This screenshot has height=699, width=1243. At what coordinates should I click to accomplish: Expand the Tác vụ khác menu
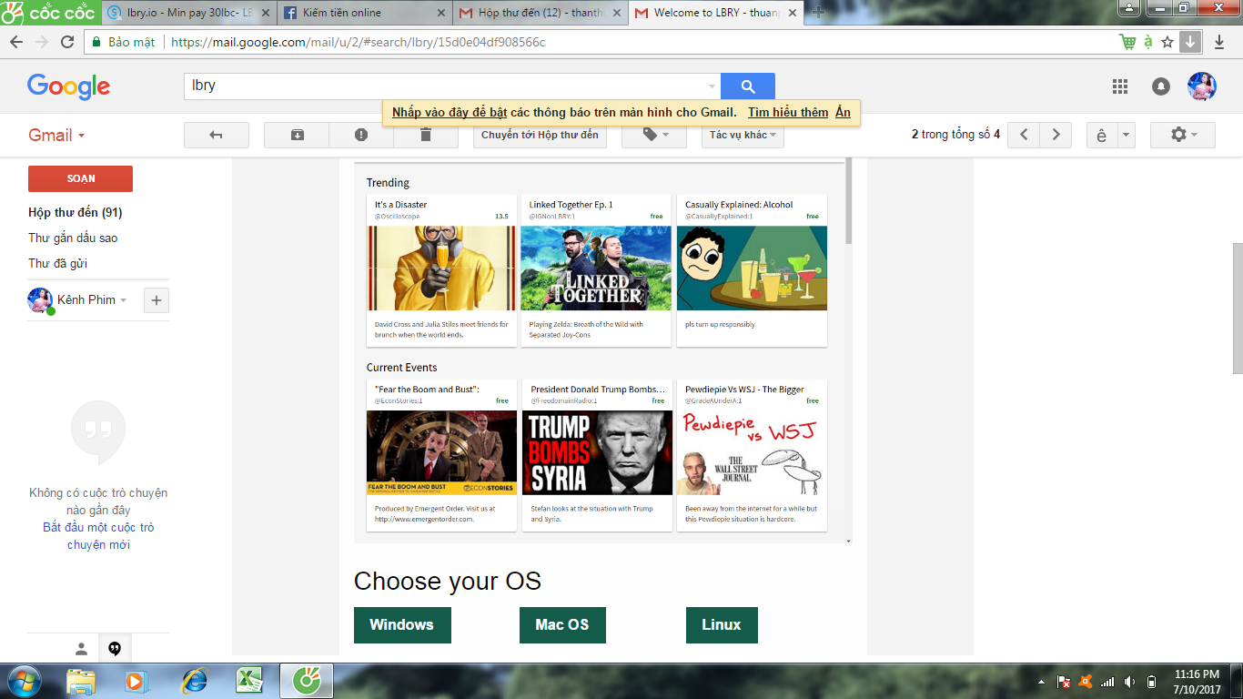743,135
